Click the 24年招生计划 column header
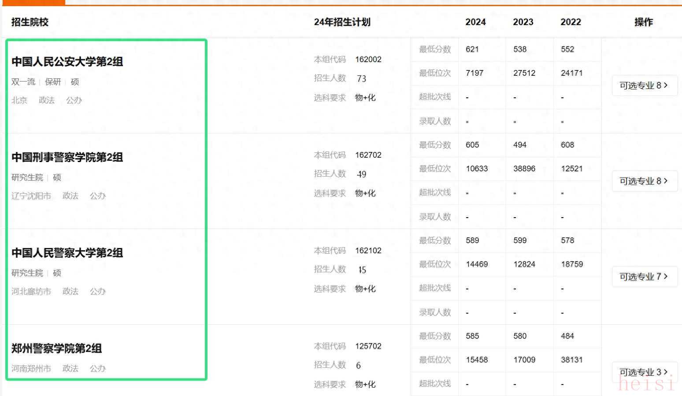The height and width of the screenshot is (396, 682). click(342, 22)
